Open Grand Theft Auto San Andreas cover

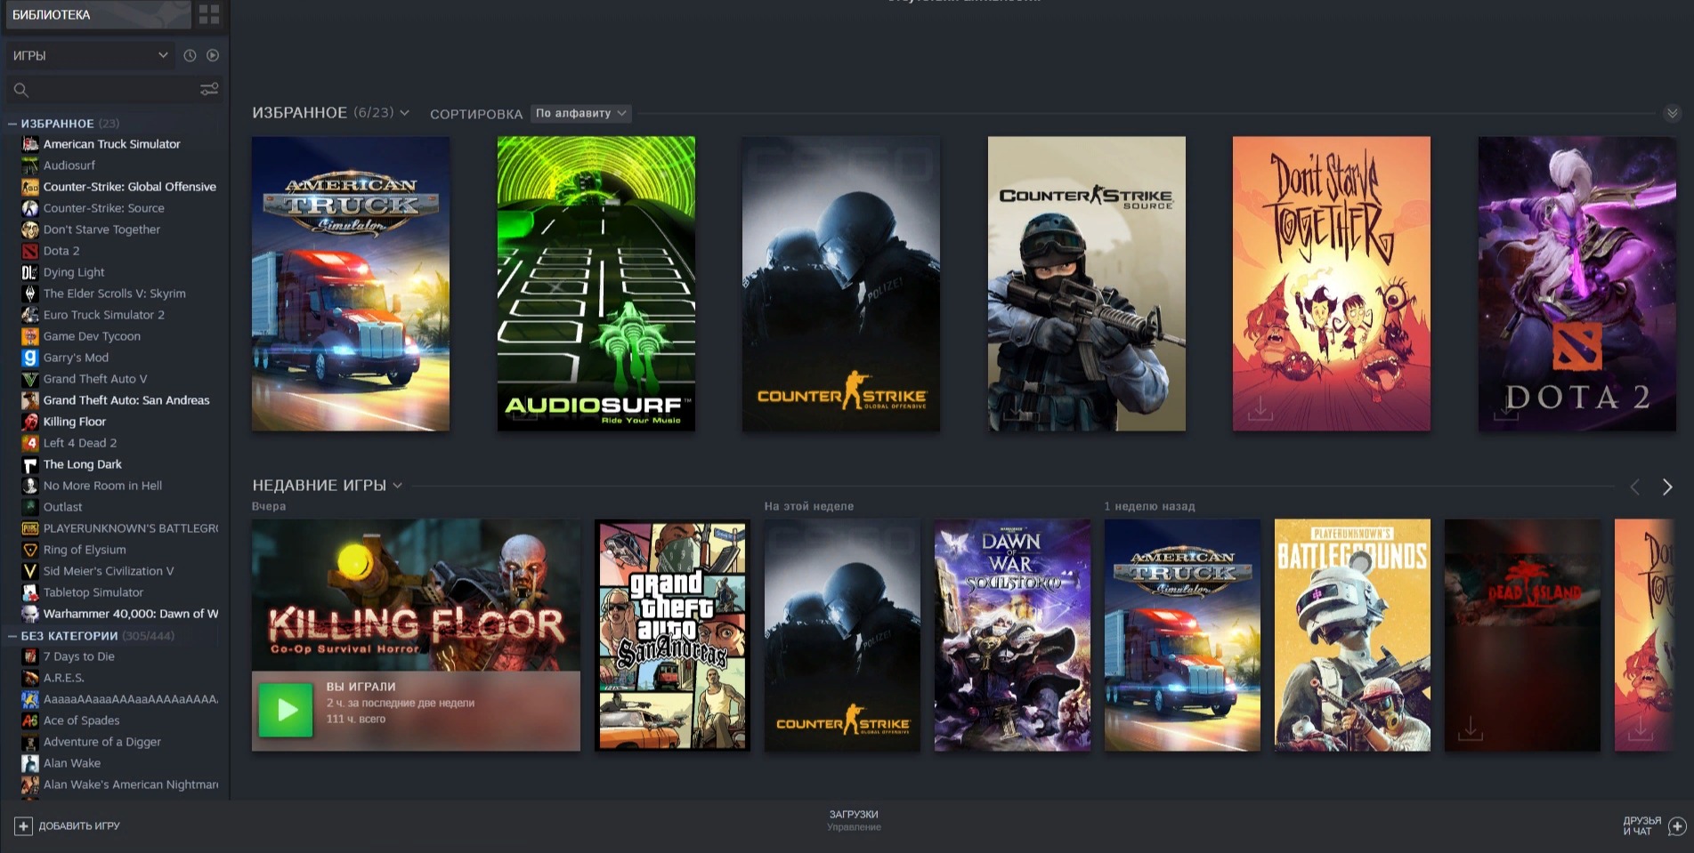[x=672, y=635]
